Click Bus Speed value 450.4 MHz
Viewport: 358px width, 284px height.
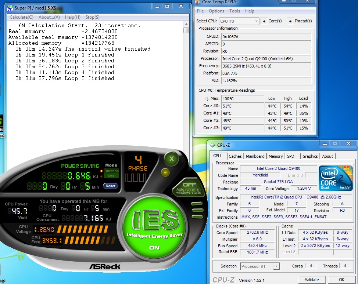pos(258,246)
